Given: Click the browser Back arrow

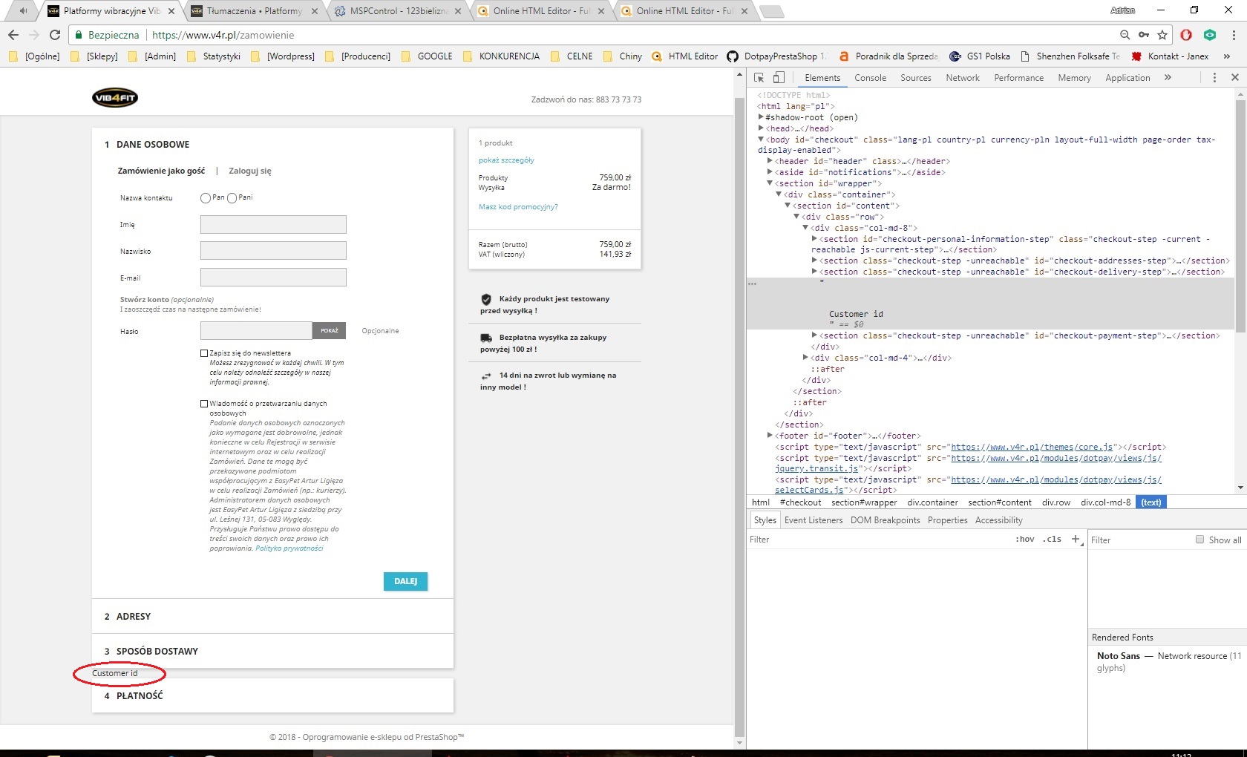Looking at the screenshot, I should coord(13,35).
